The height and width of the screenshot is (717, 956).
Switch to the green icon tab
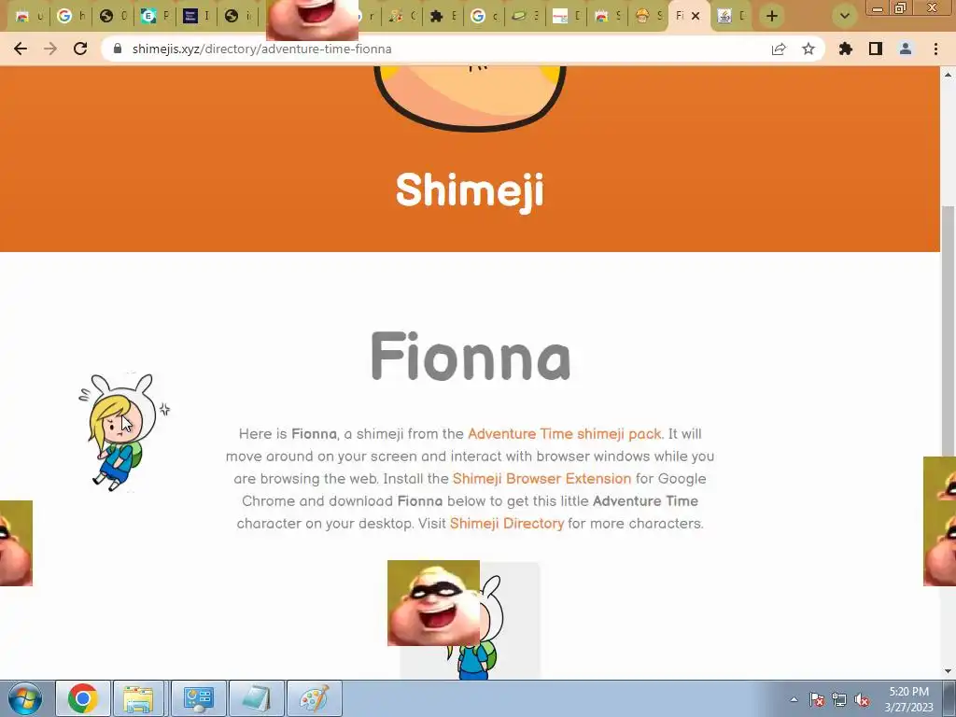click(526, 16)
